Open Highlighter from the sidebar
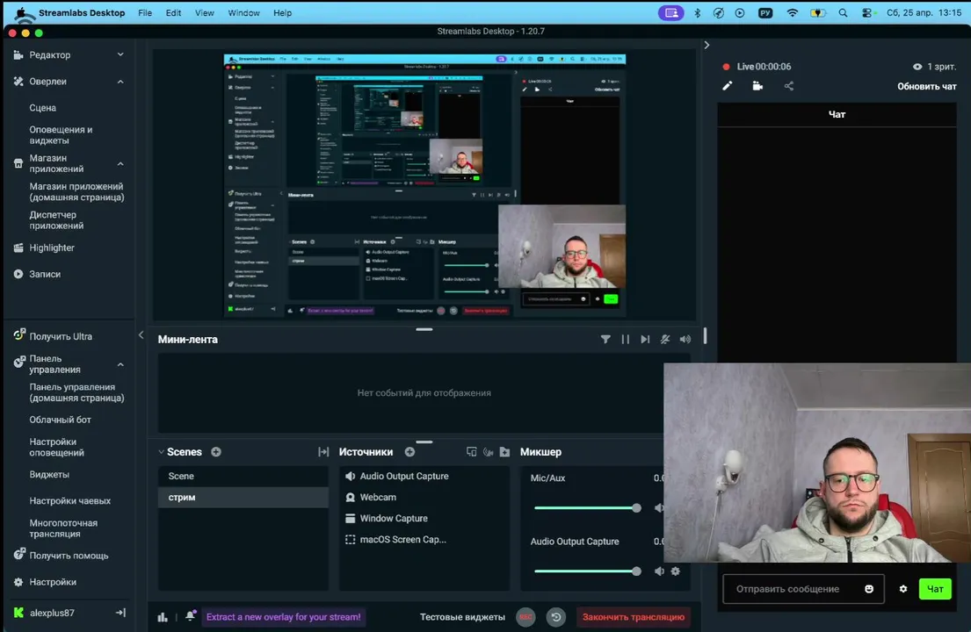The height and width of the screenshot is (632, 971). coord(52,248)
